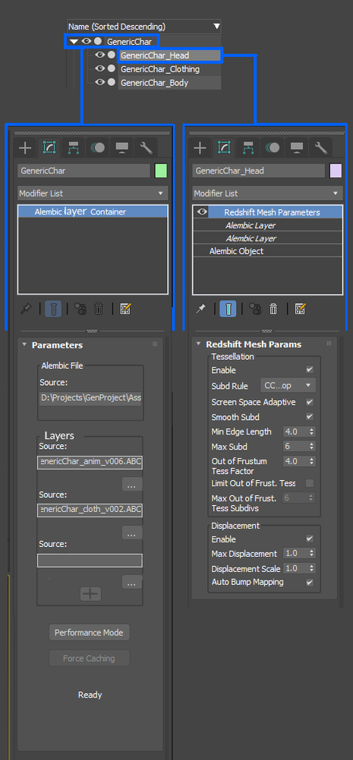Viewport: 353px width, 760px height.
Task: Toggle show end result in GenericChar panel
Action: tap(53, 309)
